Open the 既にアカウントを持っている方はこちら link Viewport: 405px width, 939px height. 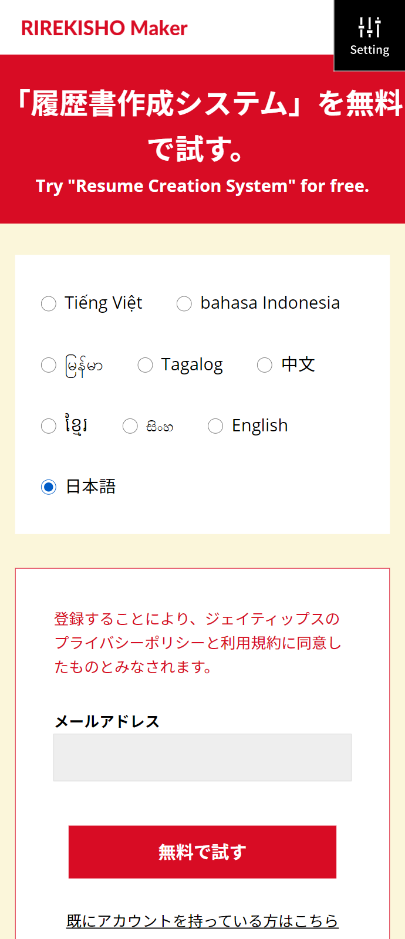click(203, 921)
